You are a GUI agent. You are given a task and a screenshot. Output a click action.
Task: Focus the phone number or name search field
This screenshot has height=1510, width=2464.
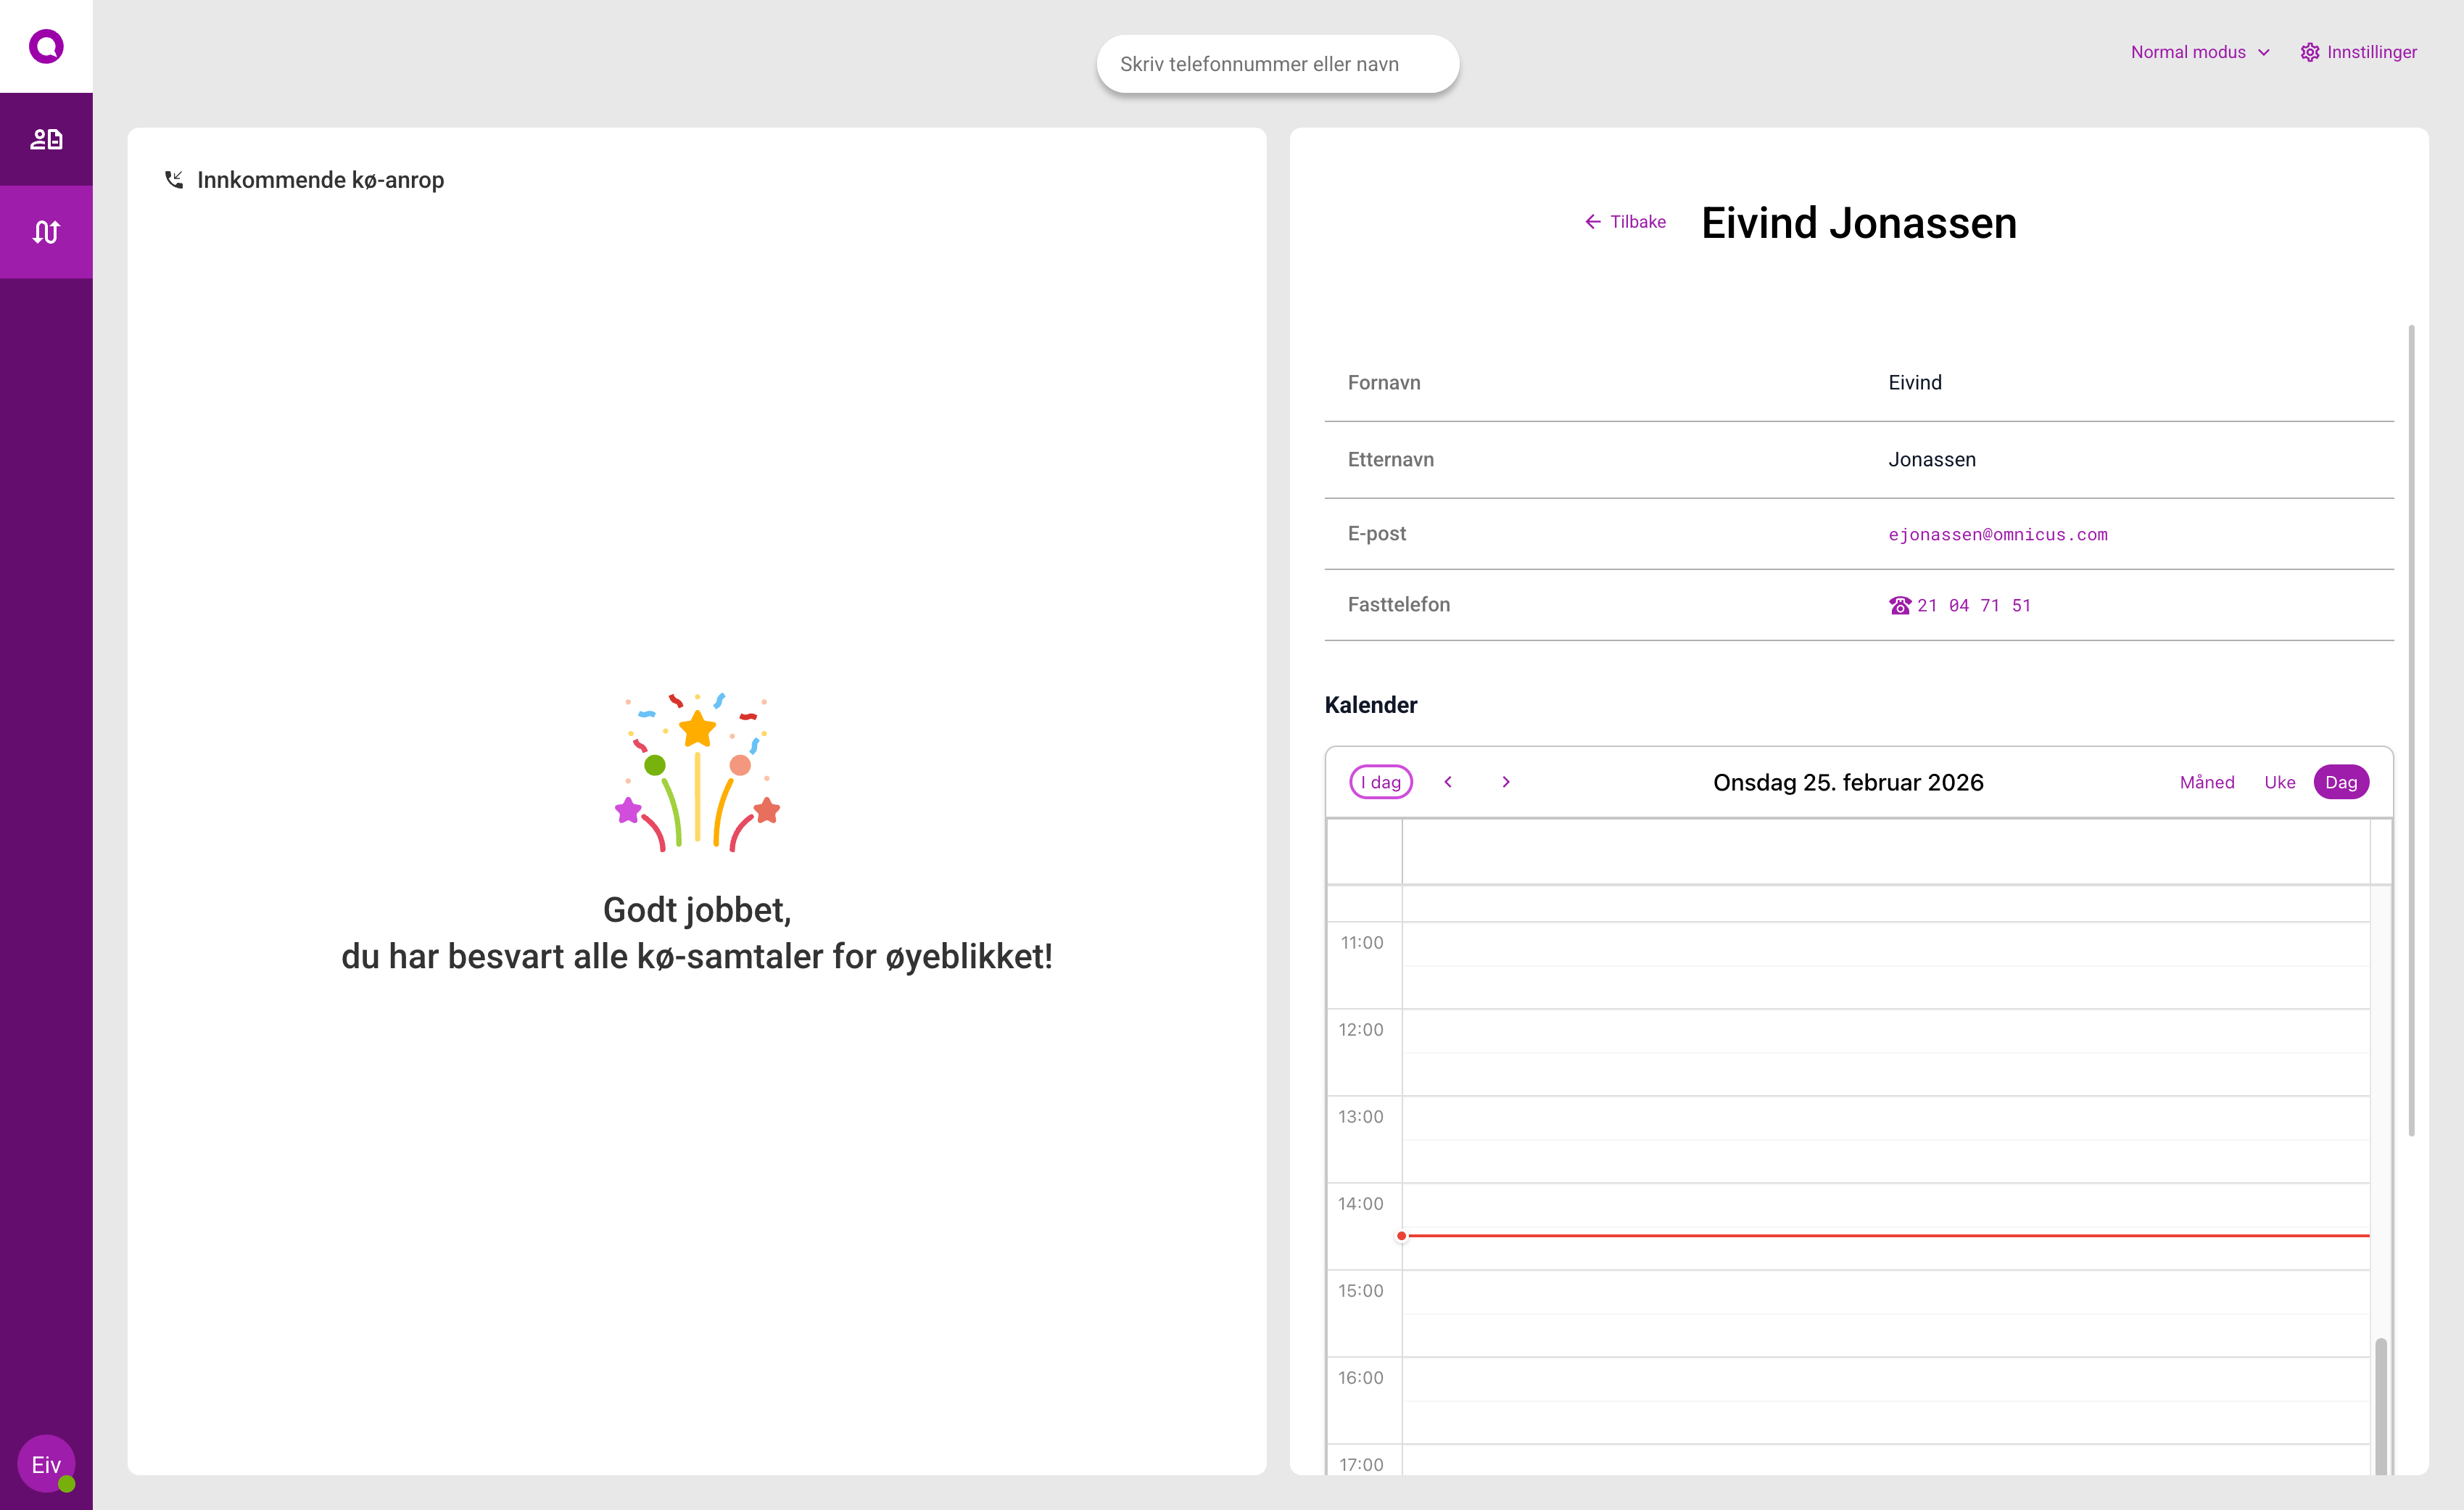[1277, 64]
